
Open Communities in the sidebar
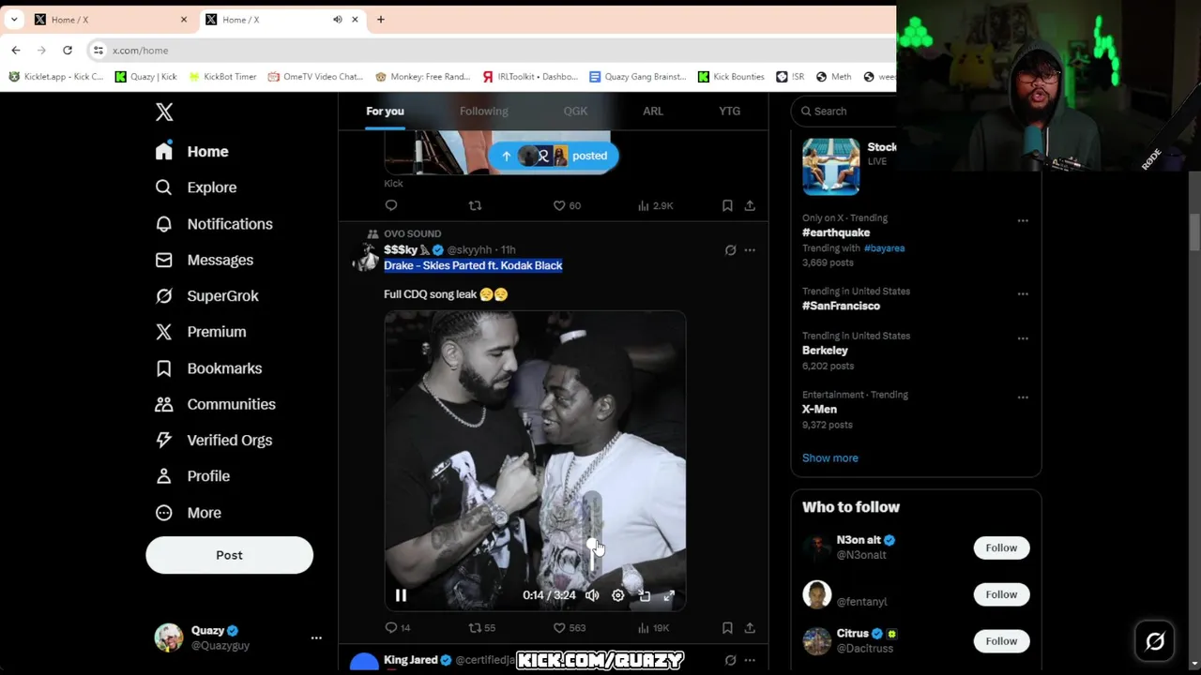tap(216, 404)
